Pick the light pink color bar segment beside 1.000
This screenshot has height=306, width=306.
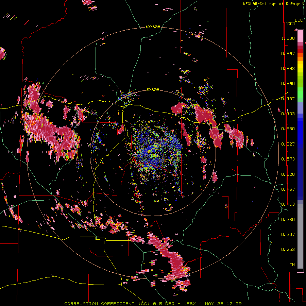click(300, 36)
